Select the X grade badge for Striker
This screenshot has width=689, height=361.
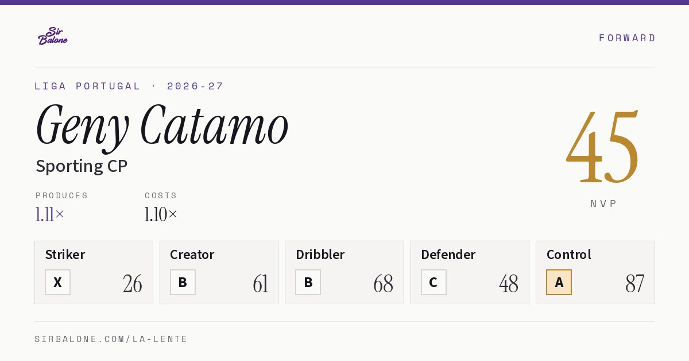coord(57,282)
